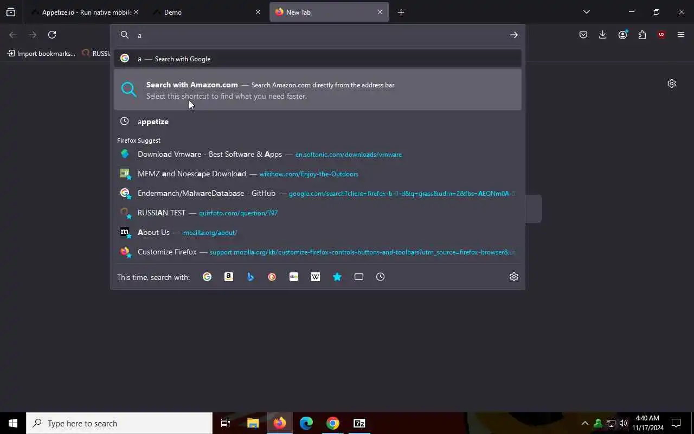Choose Search with Amazon.com shortcut
The height and width of the screenshot is (434, 694).
(318, 90)
